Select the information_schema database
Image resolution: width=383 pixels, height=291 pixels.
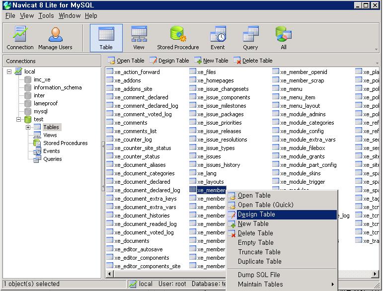pos(58,87)
